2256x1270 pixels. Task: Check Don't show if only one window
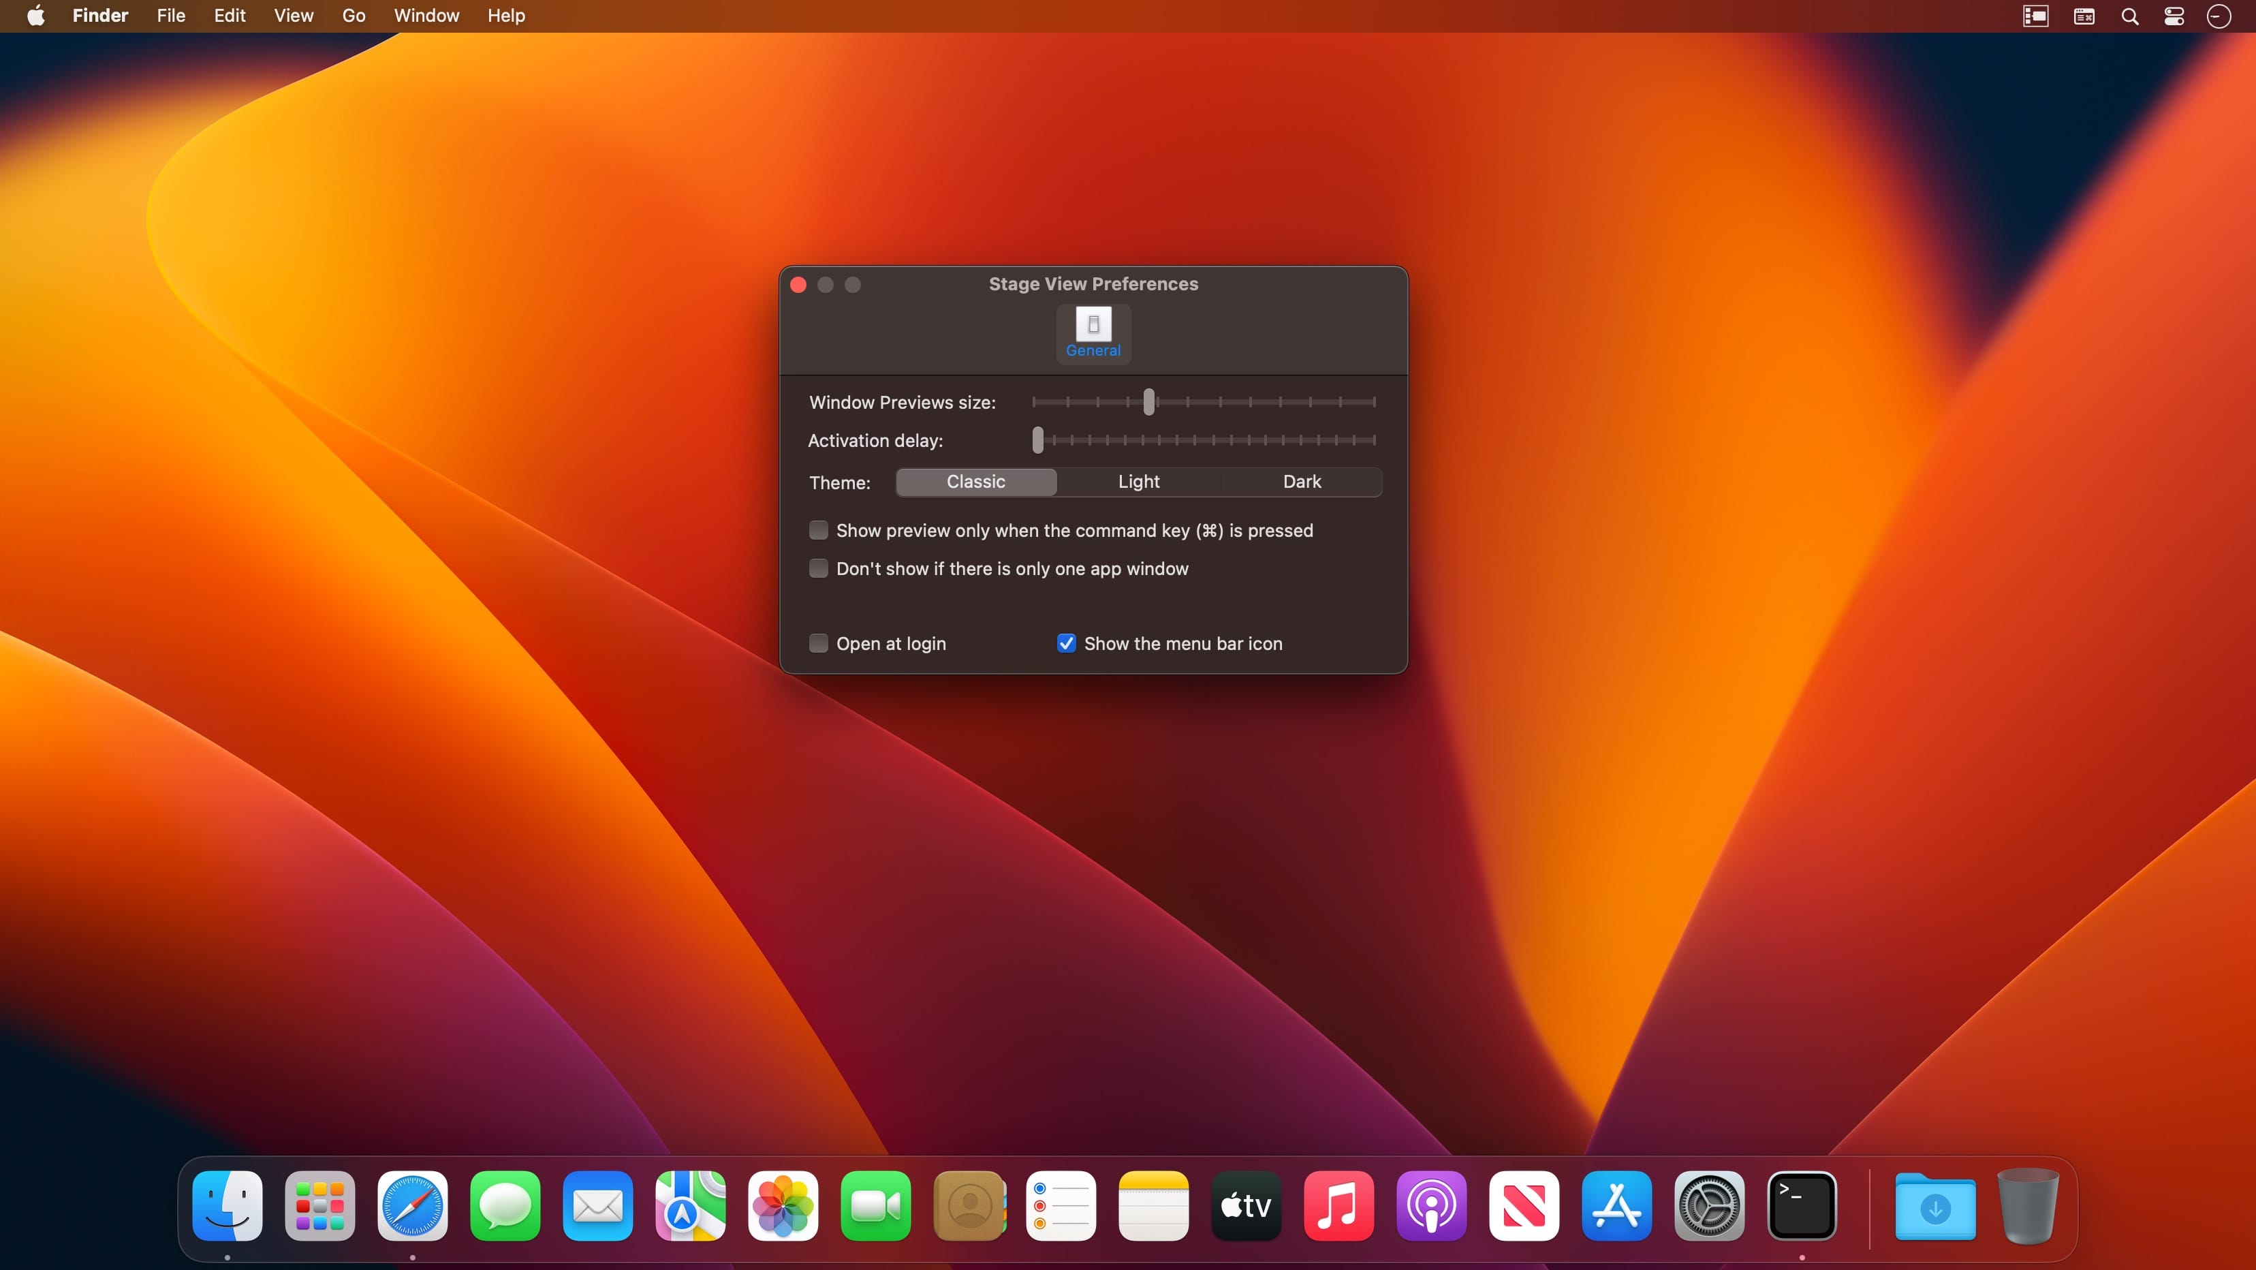coord(818,568)
